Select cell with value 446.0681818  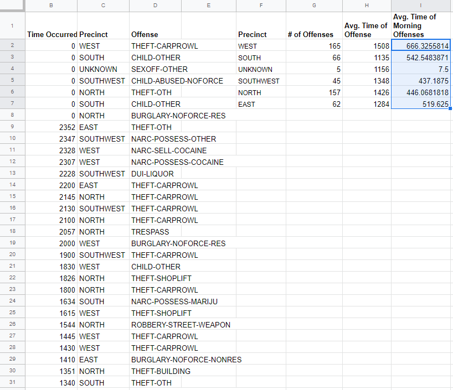click(x=421, y=91)
